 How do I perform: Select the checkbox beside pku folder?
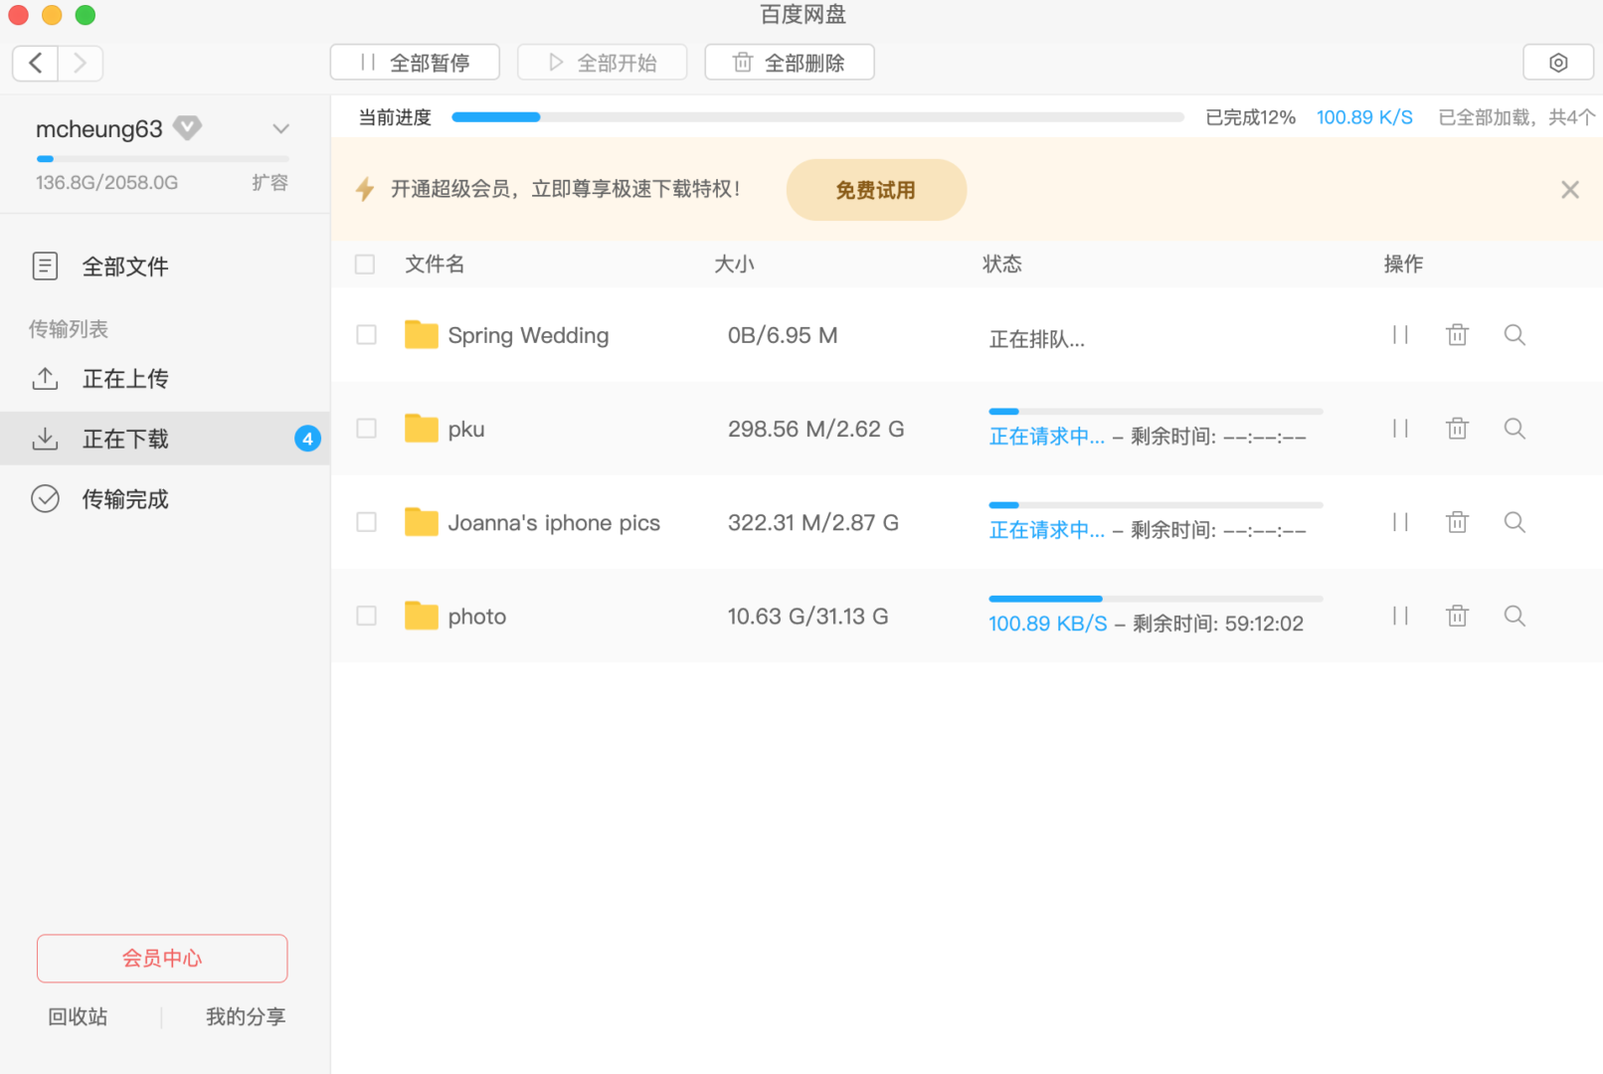point(366,428)
